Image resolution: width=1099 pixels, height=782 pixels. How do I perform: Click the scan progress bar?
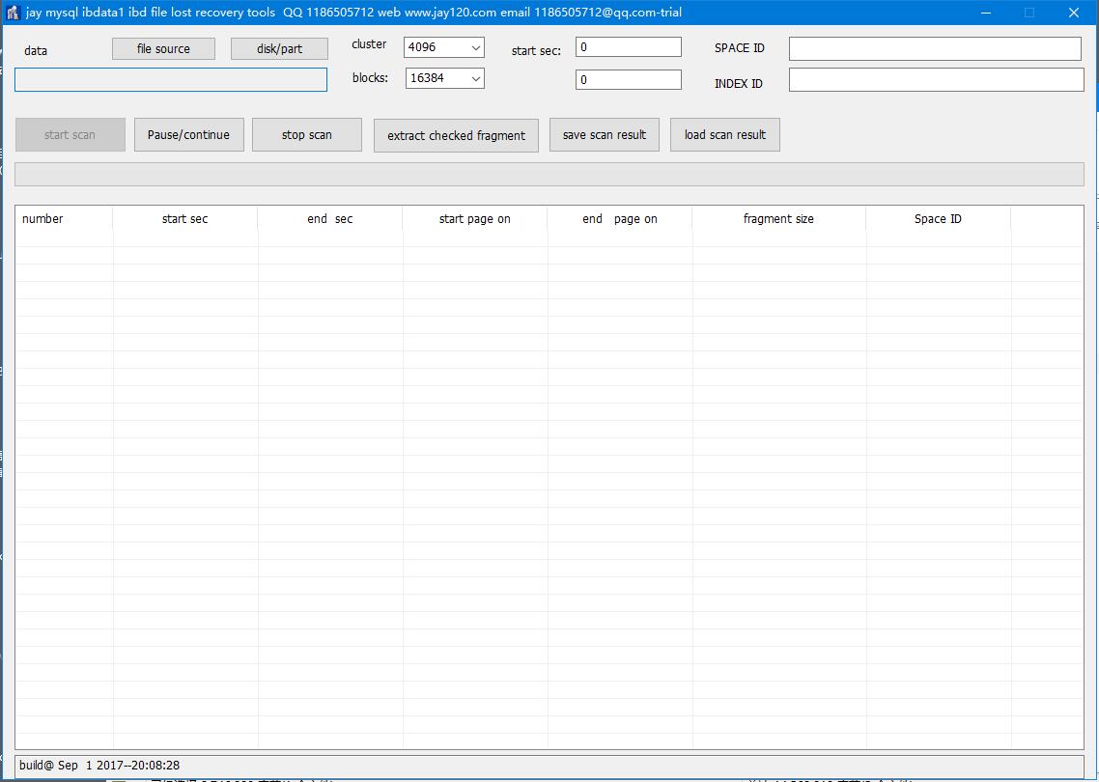tap(549, 175)
